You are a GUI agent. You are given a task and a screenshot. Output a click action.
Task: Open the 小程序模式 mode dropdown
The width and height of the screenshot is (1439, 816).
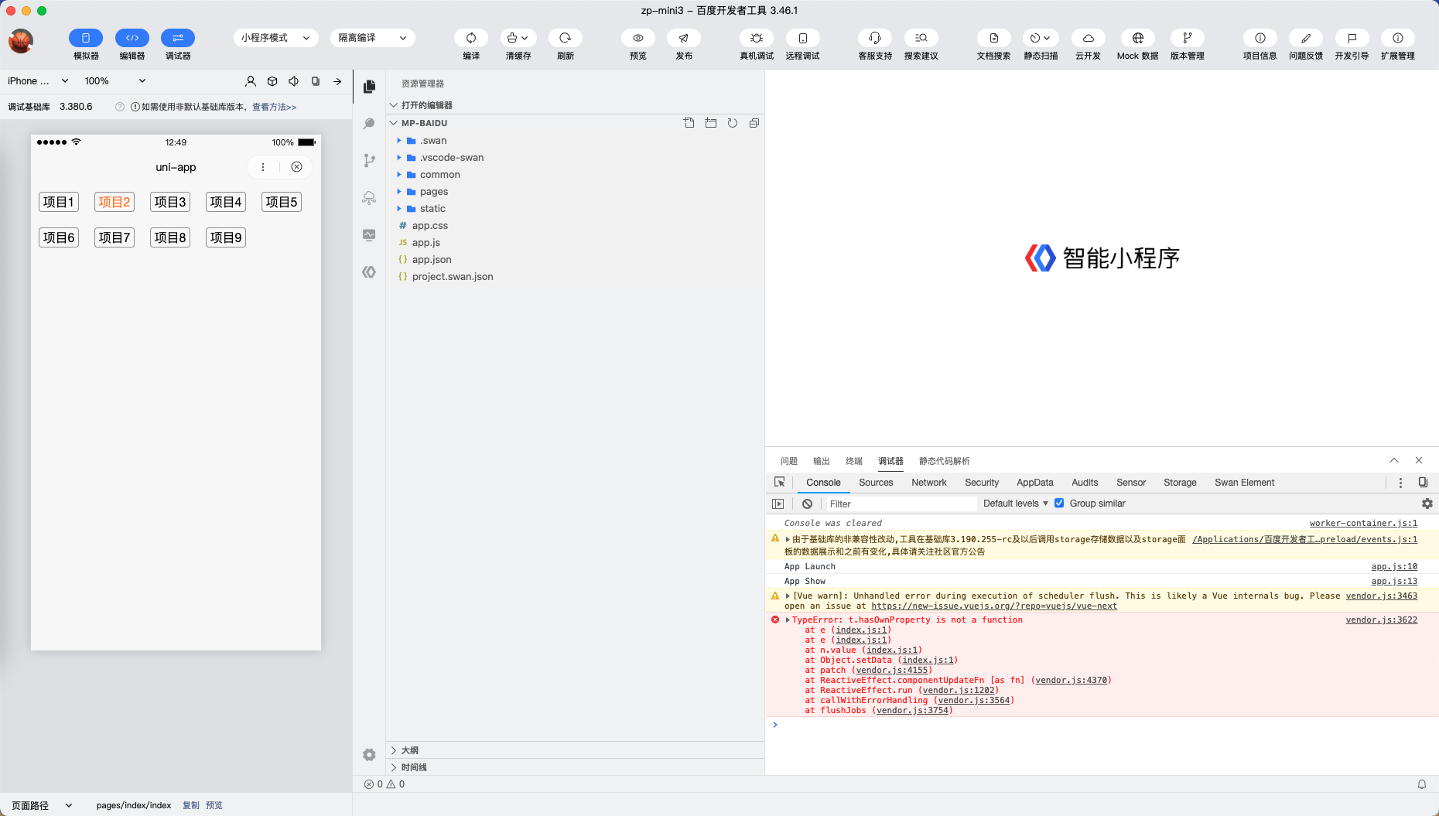click(x=275, y=38)
